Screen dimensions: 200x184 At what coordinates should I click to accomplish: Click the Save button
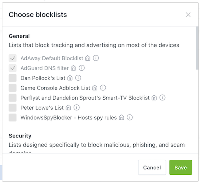pos(180,168)
